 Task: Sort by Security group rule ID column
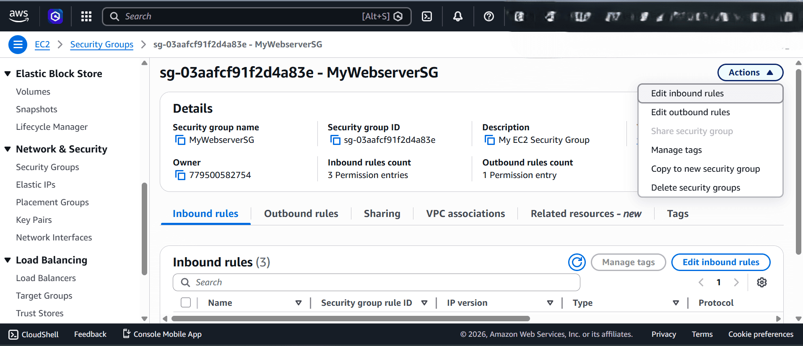pos(424,303)
